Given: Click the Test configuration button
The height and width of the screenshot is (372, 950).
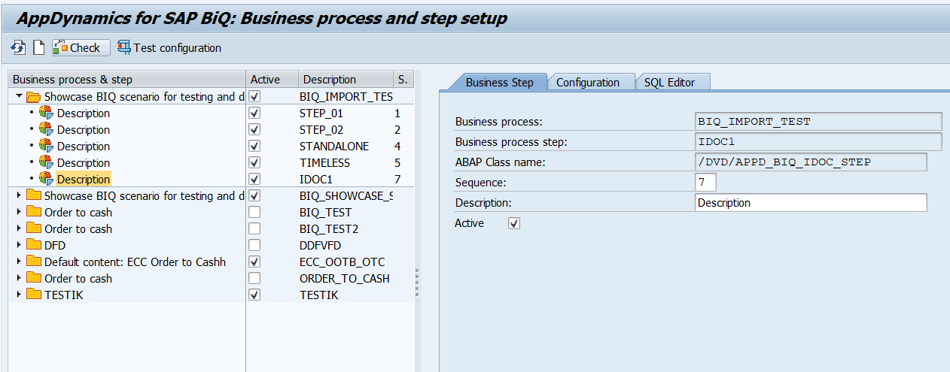Looking at the screenshot, I should (169, 48).
